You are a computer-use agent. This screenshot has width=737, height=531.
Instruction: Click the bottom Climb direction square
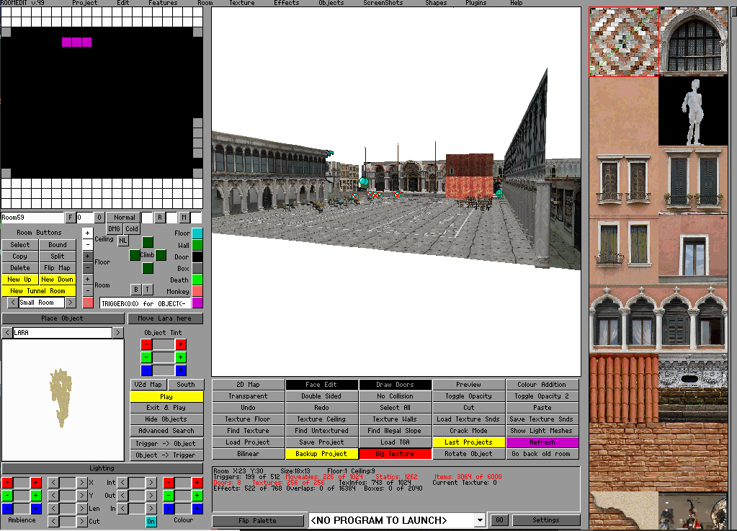(148, 268)
